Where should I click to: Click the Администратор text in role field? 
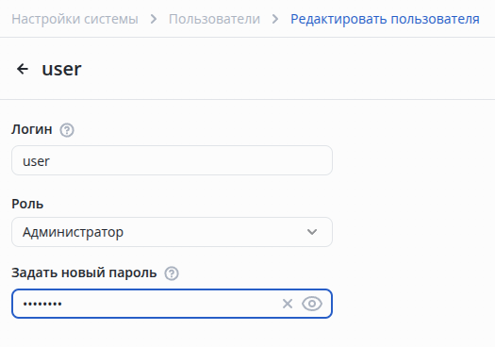coord(73,232)
